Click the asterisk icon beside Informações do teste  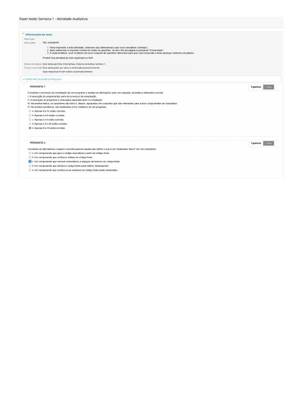coord(23,33)
